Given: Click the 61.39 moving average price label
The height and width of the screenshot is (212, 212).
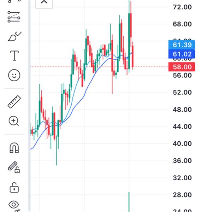Looking at the screenshot, I should point(182,45).
